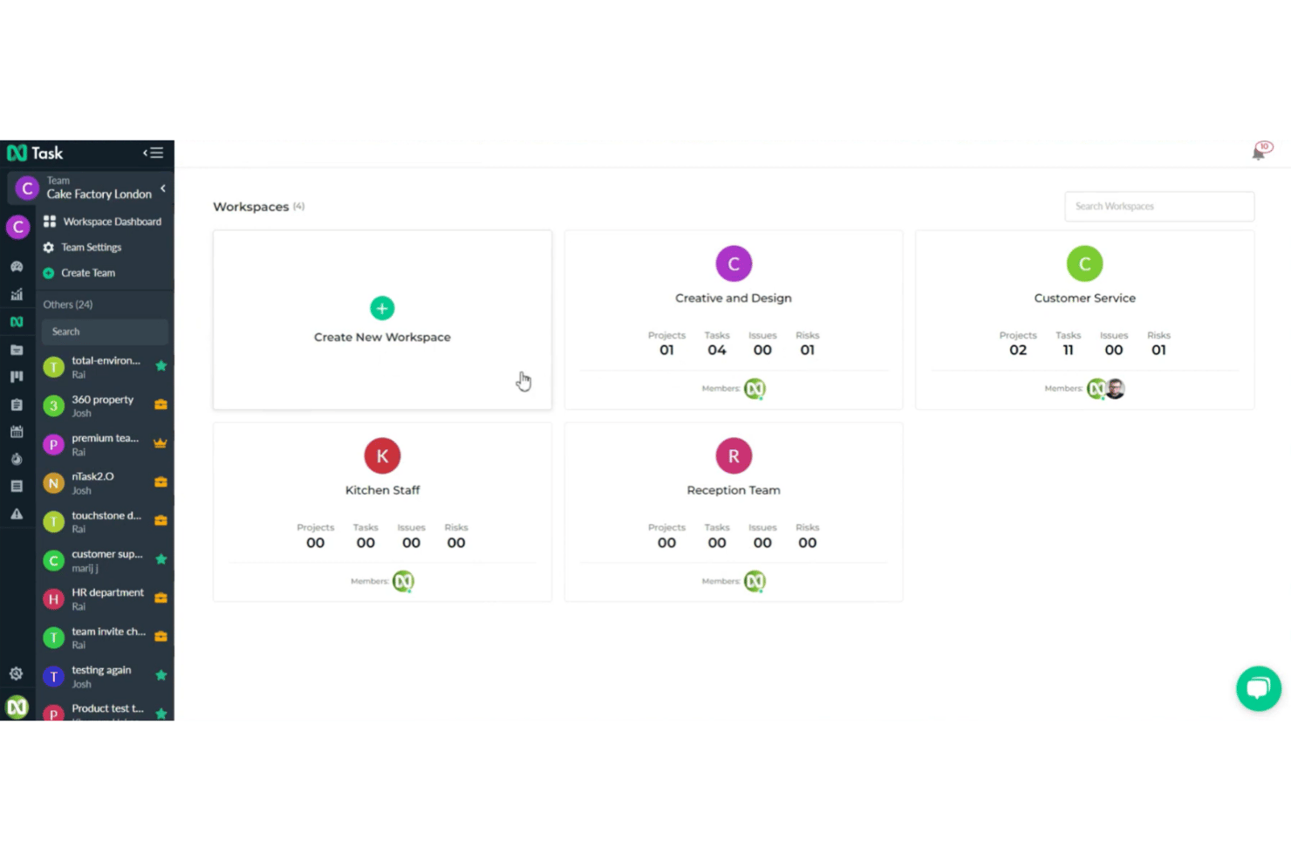Switch to the HR department team

(105, 598)
